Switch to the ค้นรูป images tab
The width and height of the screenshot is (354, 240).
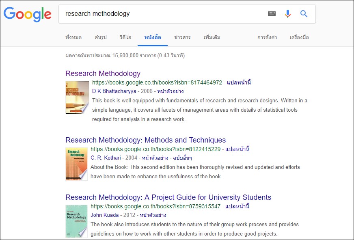[x=100, y=37]
